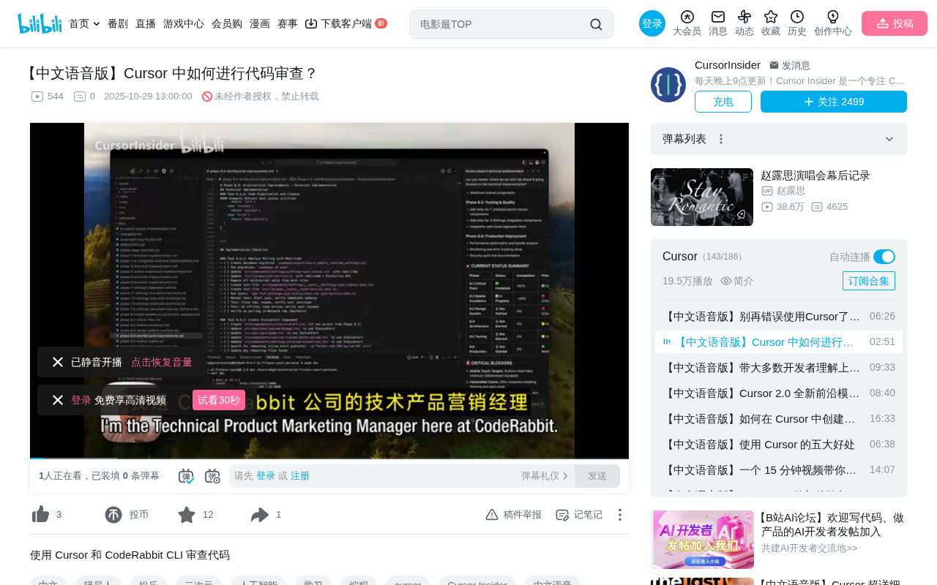Play Cursor 2.0 全新前沿模 item
The width and height of the screenshot is (937, 585).
coord(779,393)
